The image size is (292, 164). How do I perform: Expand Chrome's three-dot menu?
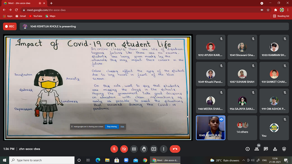pyautogui.click(x=288, y=10)
